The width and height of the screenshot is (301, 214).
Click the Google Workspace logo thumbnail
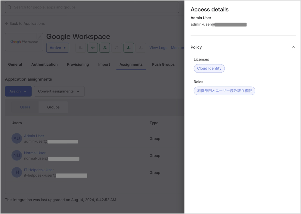tap(24, 42)
